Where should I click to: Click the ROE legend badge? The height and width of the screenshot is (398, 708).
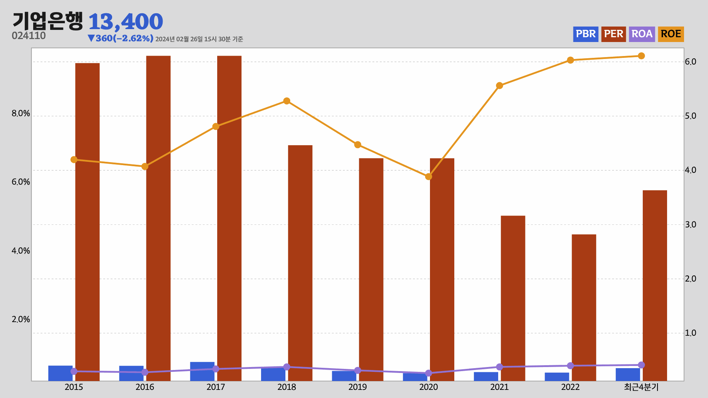(x=671, y=34)
